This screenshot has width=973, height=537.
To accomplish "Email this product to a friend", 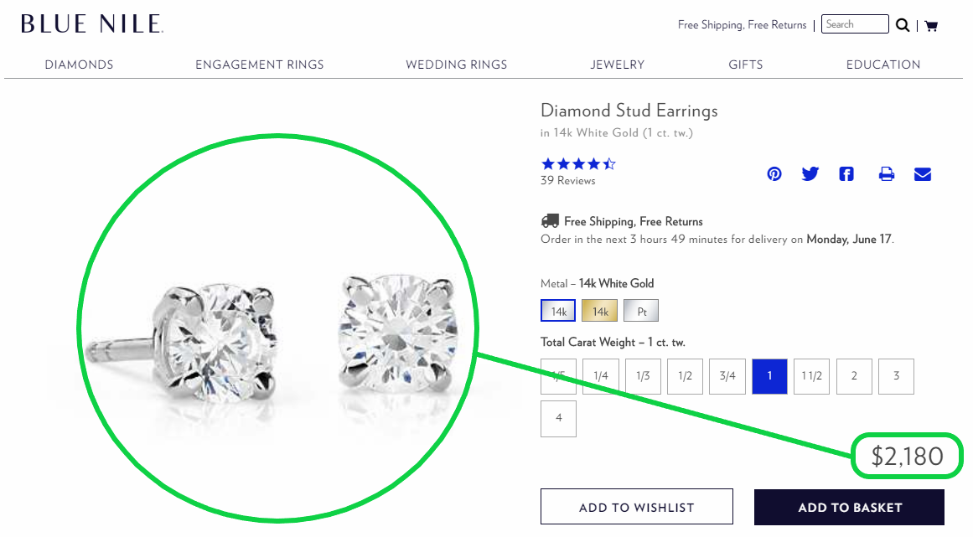I will (x=922, y=173).
